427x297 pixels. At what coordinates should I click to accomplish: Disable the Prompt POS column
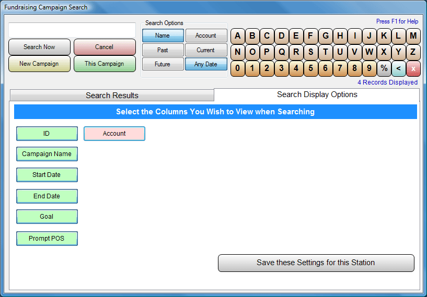47,239
